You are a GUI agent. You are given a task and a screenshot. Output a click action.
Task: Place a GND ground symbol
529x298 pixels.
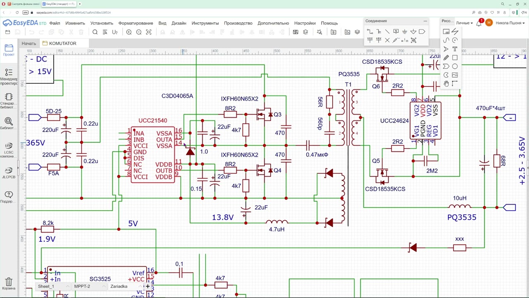405,31
